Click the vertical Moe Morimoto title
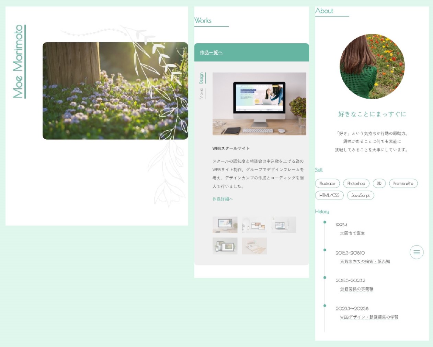The height and width of the screenshot is (347, 433). click(19, 62)
